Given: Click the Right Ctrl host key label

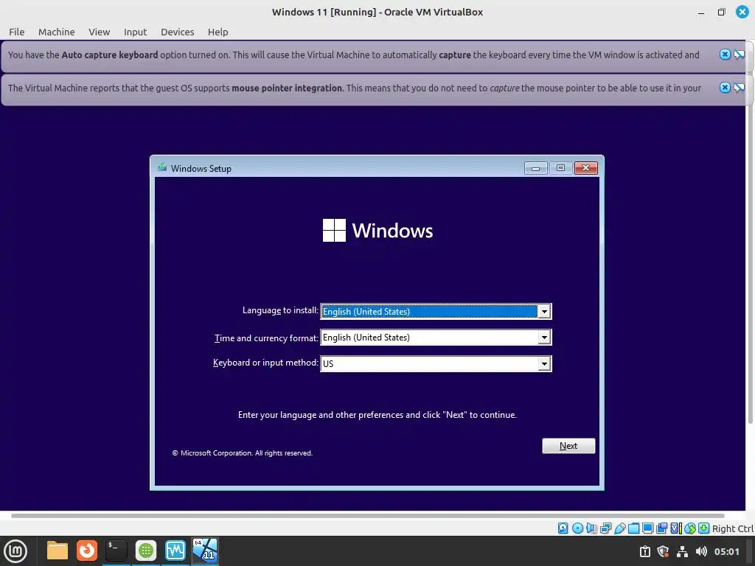Looking at the screenshot, I should 733,528.
